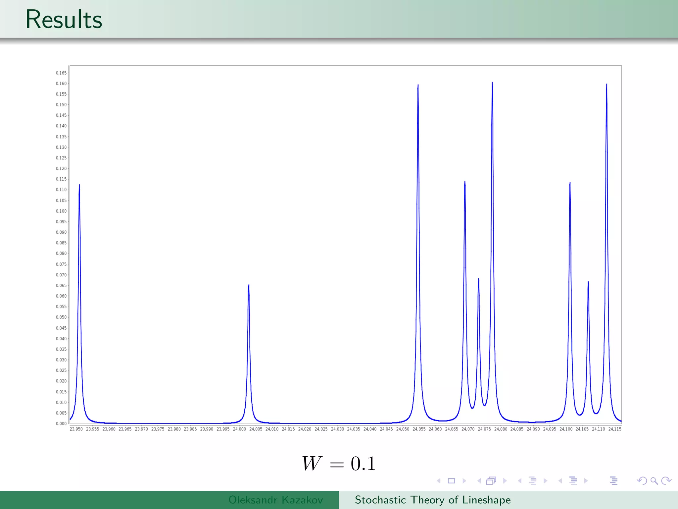Click the previous frame arrow before stacked-frames icon
The image size is (678, 509).
click(479, 481)
